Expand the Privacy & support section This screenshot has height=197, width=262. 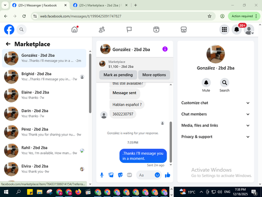[x=215, y=137]
